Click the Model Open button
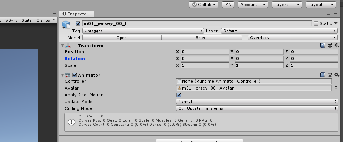The height and width of the screenshot is (142, 343). [122, 38]
